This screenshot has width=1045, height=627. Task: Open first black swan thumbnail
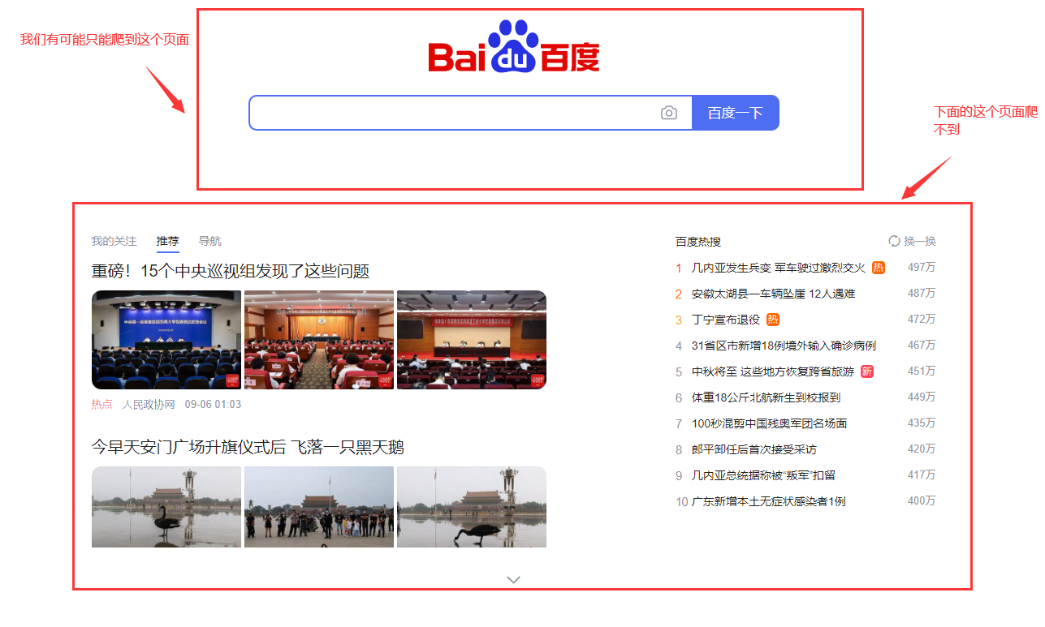166,507
